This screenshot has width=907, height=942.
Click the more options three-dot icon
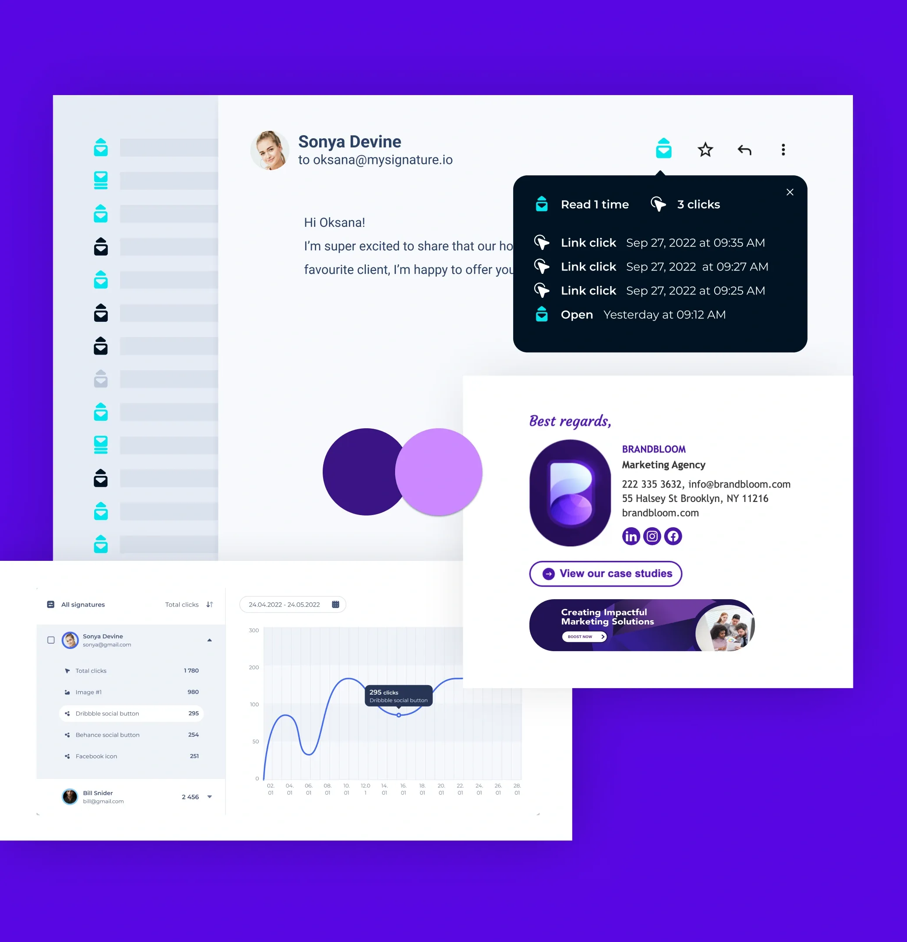click(784, 150)
